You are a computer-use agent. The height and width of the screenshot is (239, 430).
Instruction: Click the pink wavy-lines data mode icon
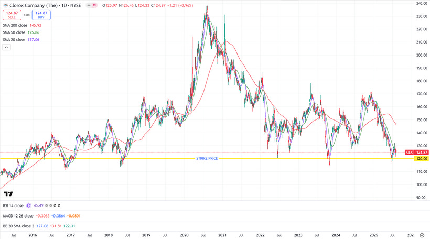pos(94,5)
